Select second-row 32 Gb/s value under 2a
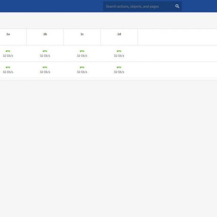The height and width of the screenshot is (217, 217). pyautogui.click(x=8, y=72)
